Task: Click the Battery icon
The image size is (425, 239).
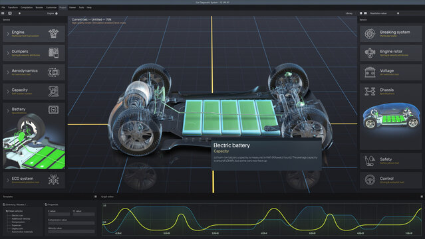Action: (53, 110)
